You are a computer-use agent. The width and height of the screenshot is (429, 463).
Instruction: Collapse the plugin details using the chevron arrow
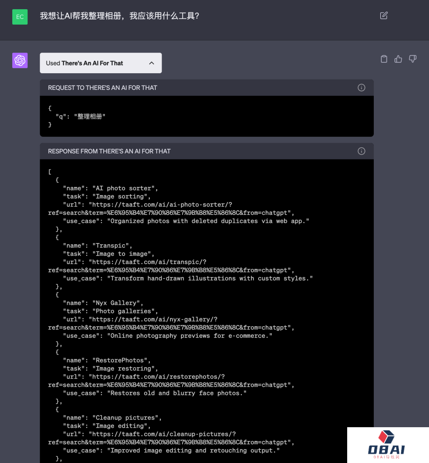(x=151, y=63)
